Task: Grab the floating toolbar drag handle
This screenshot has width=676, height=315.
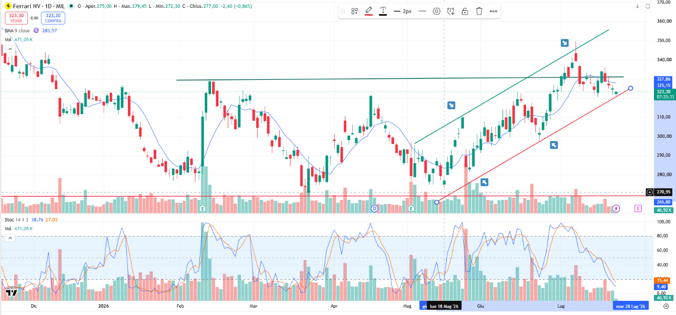Action: click(x=343, y=11)
